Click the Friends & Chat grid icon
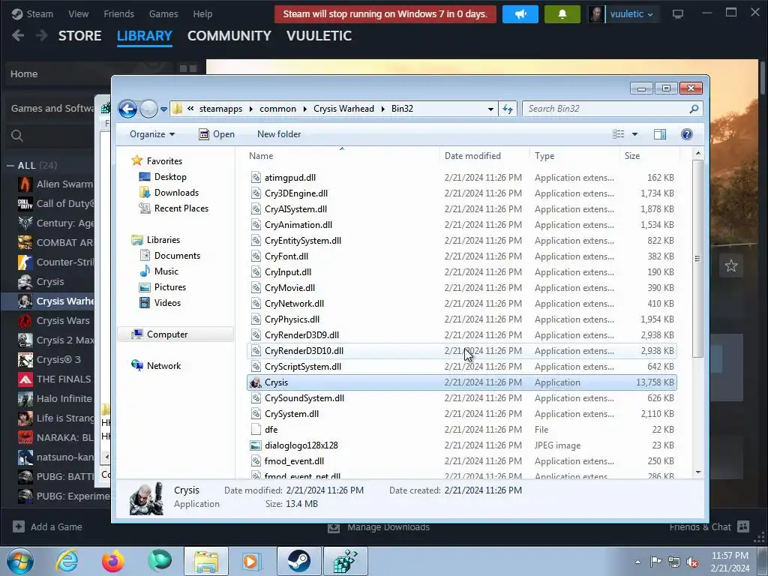This screenshot has height=576, width=768. (743, 526)
